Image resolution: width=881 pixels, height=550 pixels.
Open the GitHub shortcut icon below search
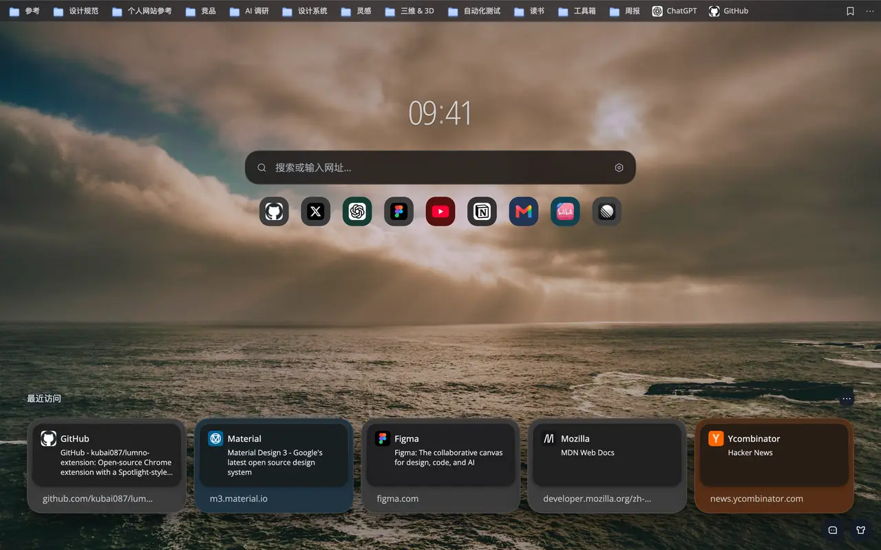pyautogui.click(x=274, y=212)
